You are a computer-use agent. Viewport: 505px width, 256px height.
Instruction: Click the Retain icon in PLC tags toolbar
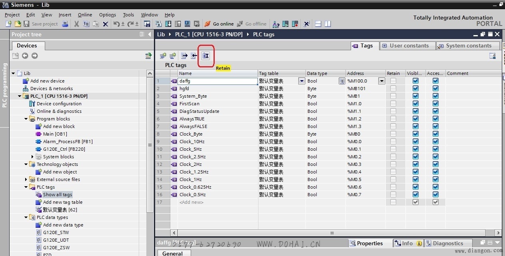pos(206,56)
